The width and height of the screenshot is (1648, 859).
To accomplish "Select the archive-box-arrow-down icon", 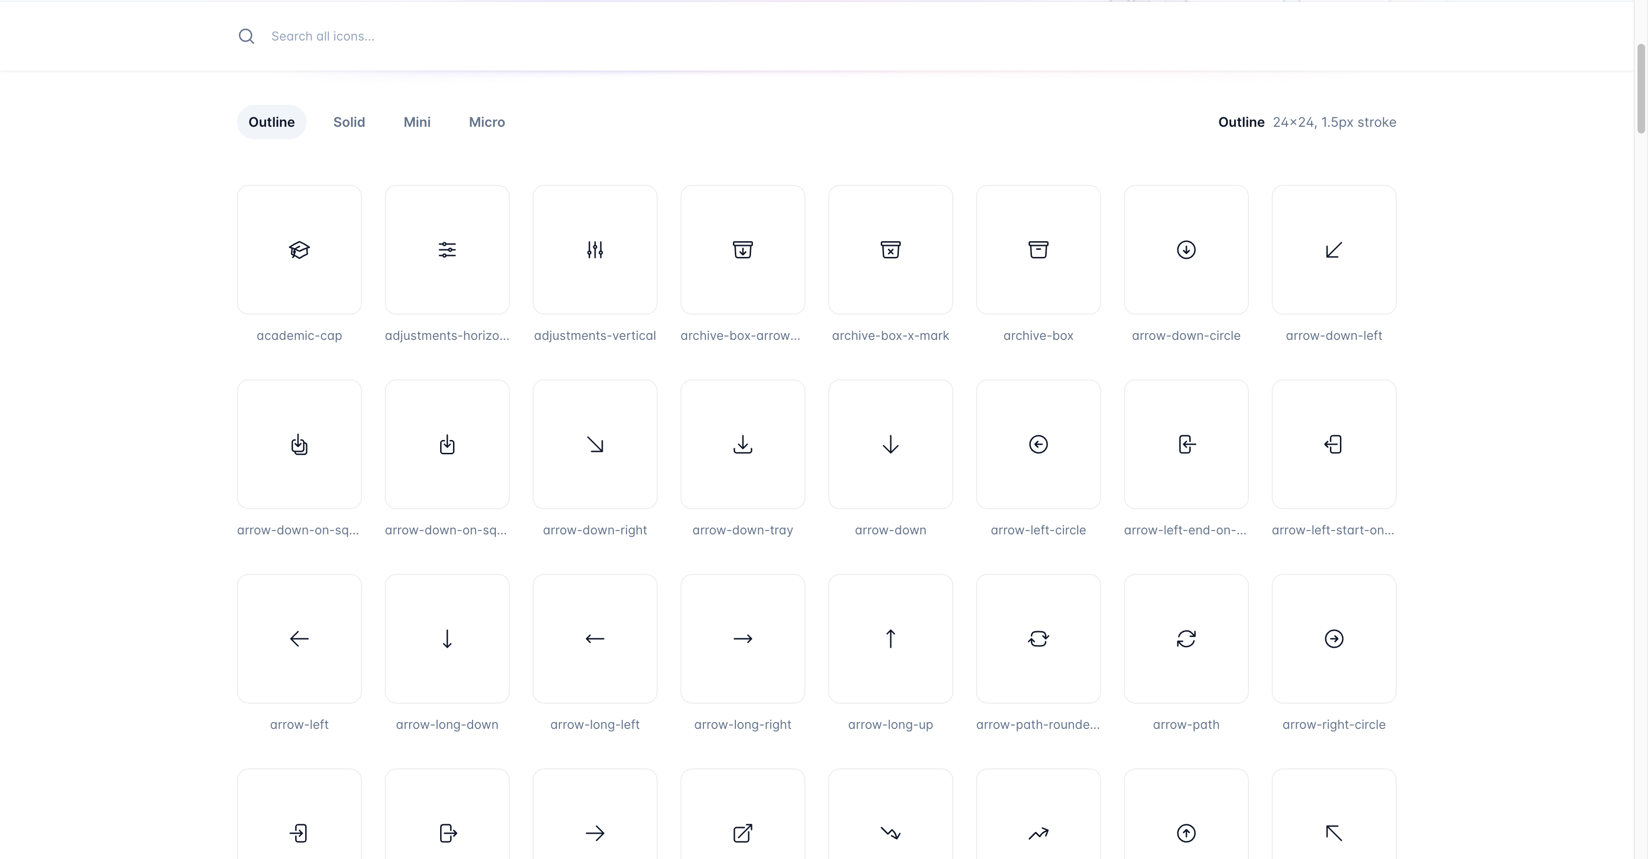I will pyautogui.click(x=743, y=249).
